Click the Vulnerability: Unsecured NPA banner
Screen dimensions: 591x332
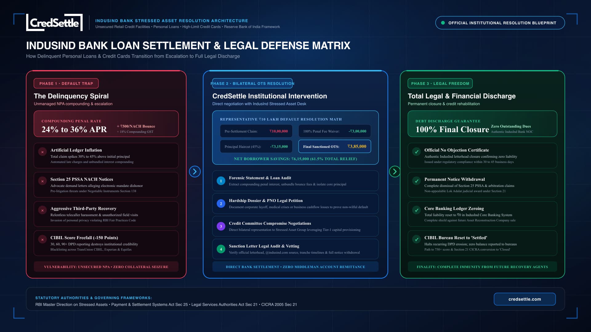[x=106, y=267]
